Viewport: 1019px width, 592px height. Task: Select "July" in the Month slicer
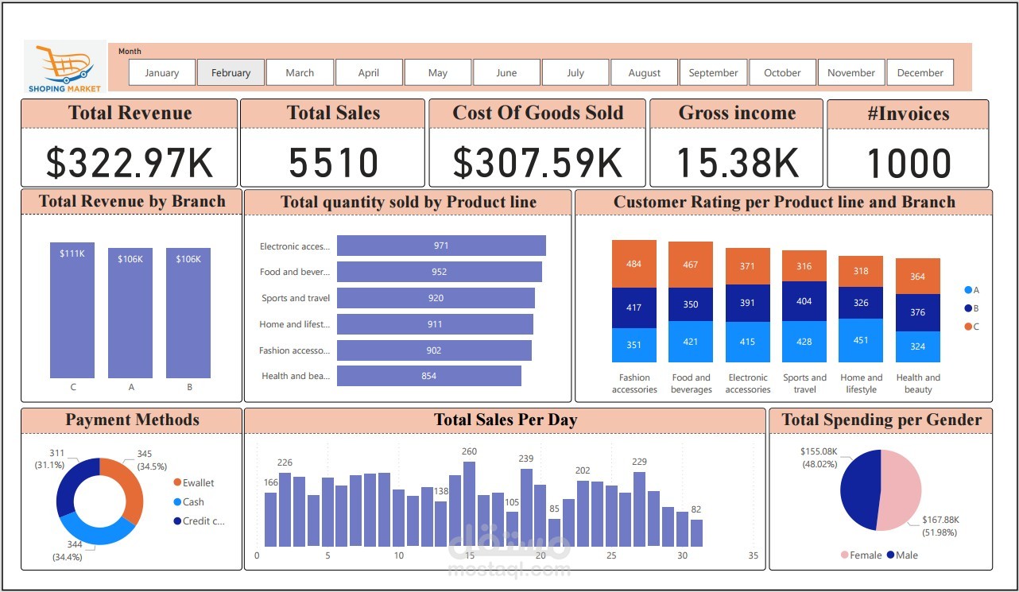[575, 72]
